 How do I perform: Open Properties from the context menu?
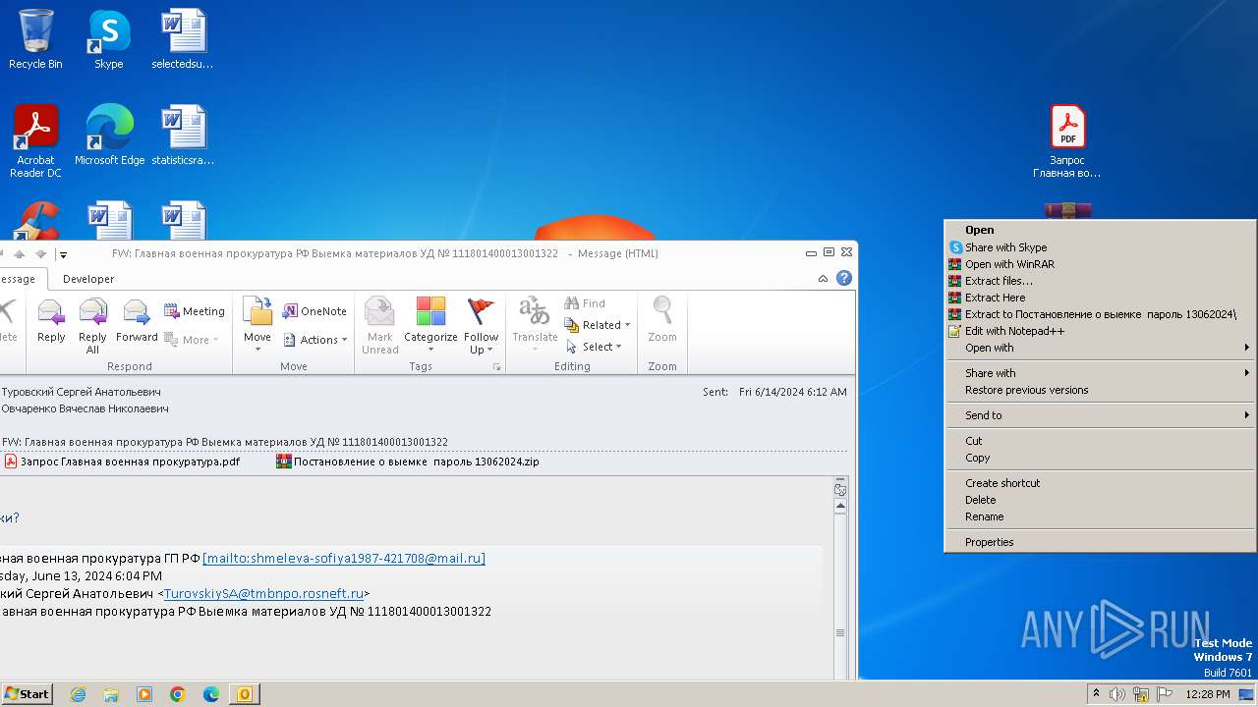(x=1100, y=542)
